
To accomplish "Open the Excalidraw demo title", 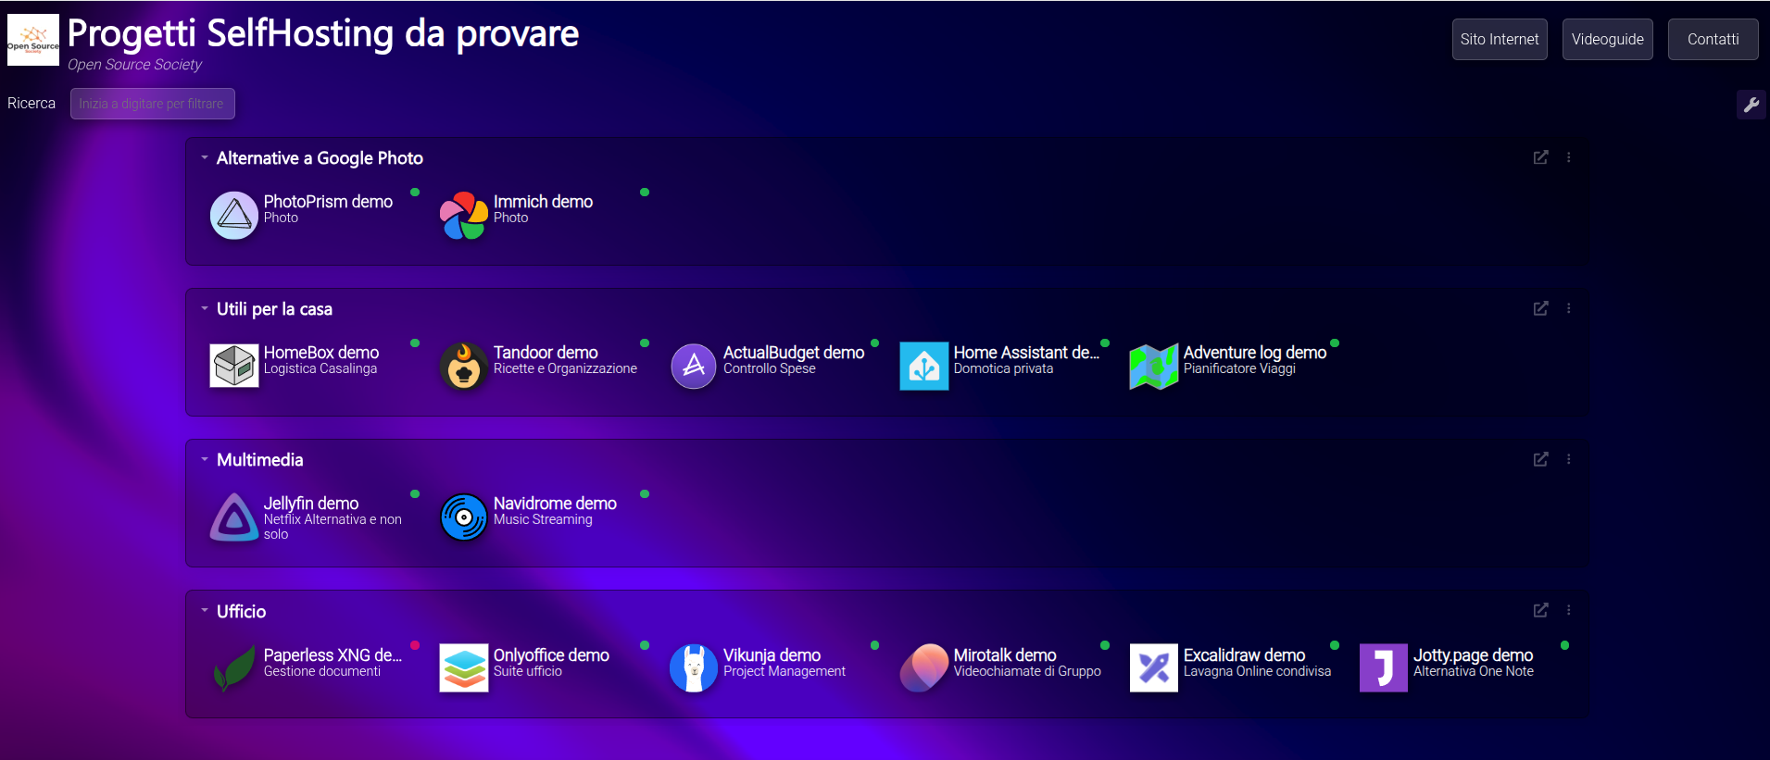I will pyautogui.click(x=1244, y=654).
